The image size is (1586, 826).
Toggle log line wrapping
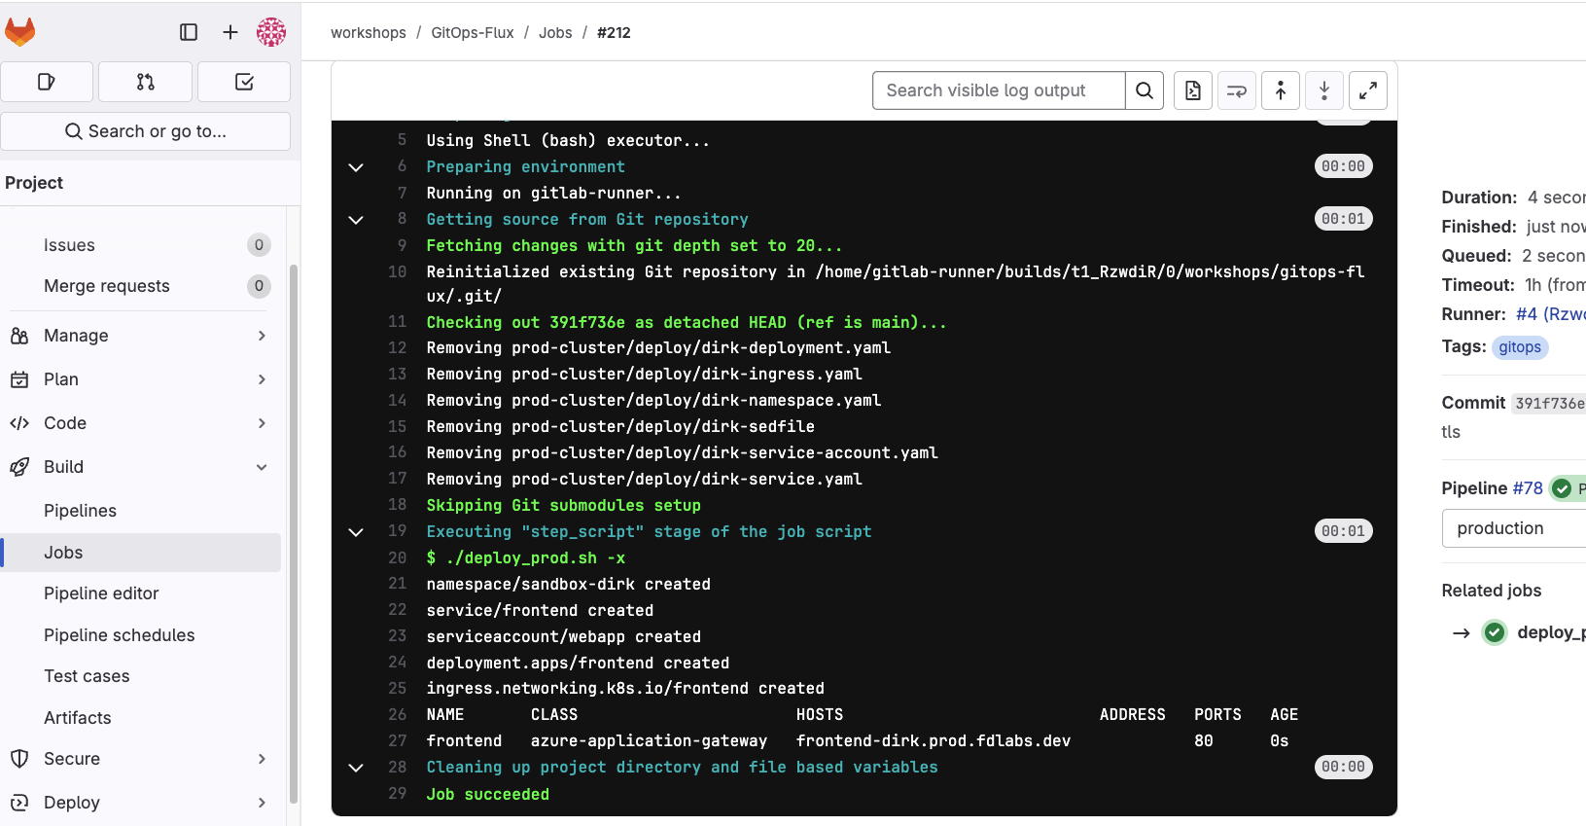(1237, 90)
